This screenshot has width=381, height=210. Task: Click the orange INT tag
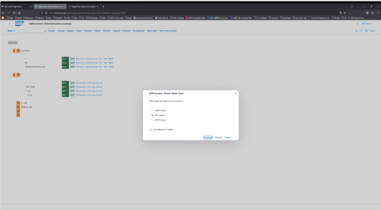18,75
